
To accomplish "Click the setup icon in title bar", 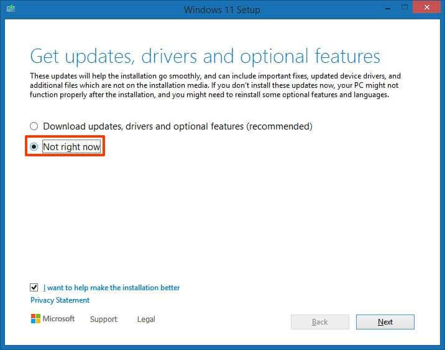I will (x=11, y=9).
